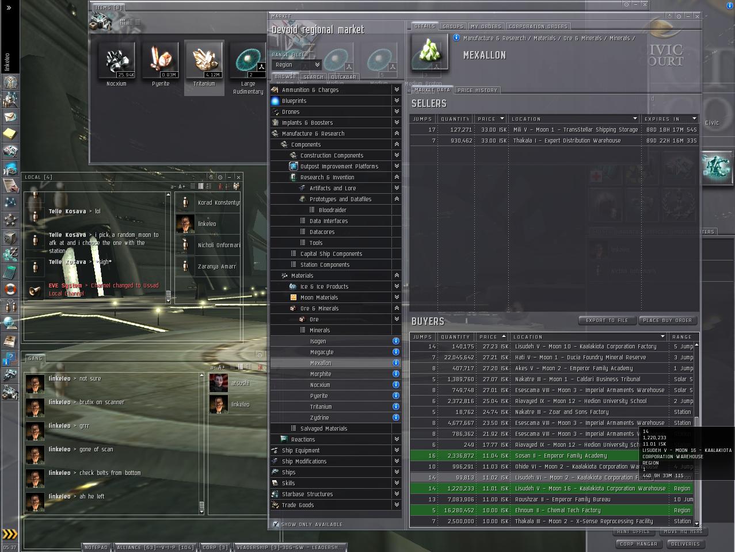
Task: Expand the Ammunition & Charges category
Action: click(396, 90)
